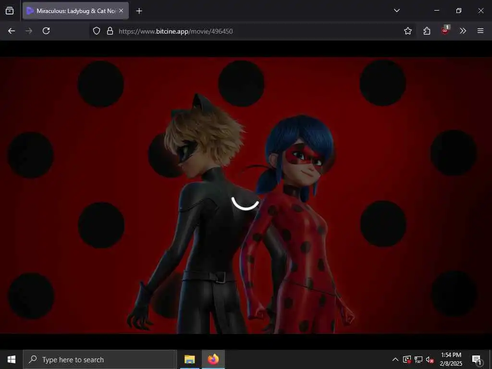Open the Action Center notifications icon
This screenshot has height=369, width=492.
[x=477, y=360]
